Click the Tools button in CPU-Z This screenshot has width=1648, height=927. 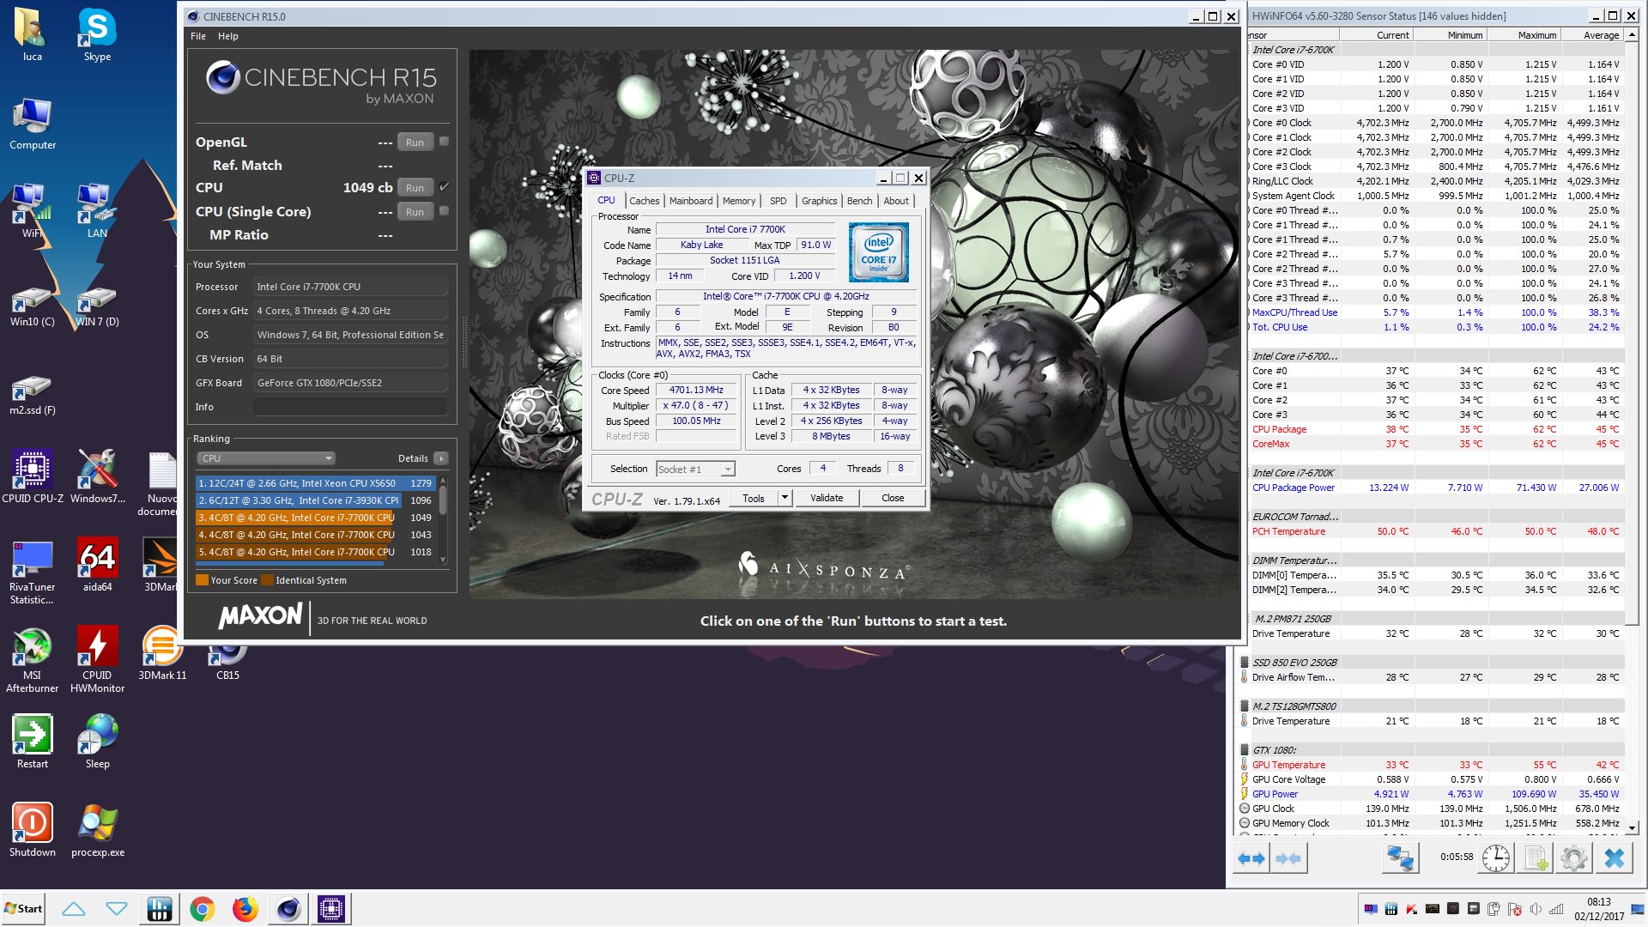click(x=754, y=498)
